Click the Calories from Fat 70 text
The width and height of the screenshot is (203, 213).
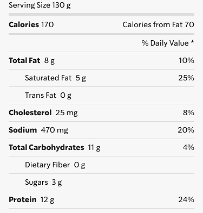click(159, 24)
